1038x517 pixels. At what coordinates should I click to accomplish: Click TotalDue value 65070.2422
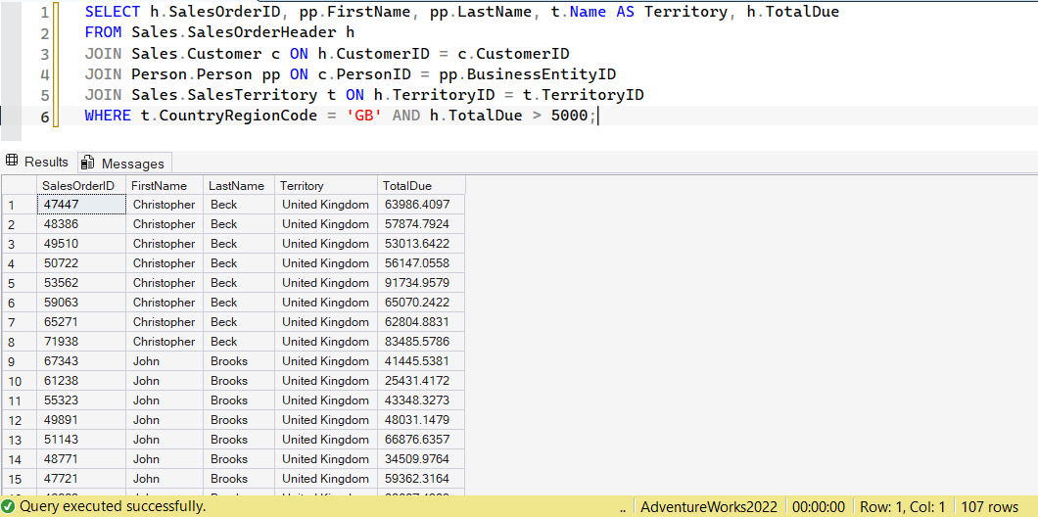421,303
